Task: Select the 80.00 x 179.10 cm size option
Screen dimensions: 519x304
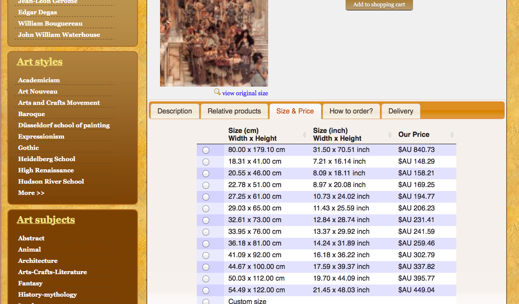Action: tap(206, 150)
